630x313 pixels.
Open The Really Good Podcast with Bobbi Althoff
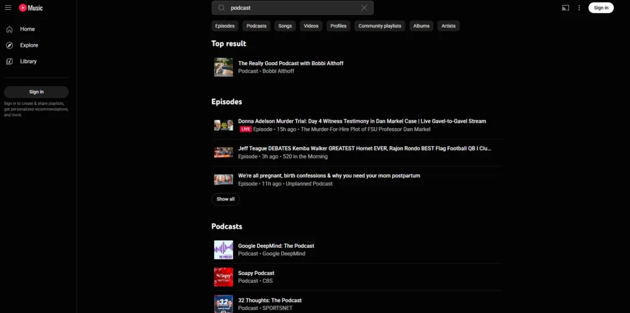(290, 63)
